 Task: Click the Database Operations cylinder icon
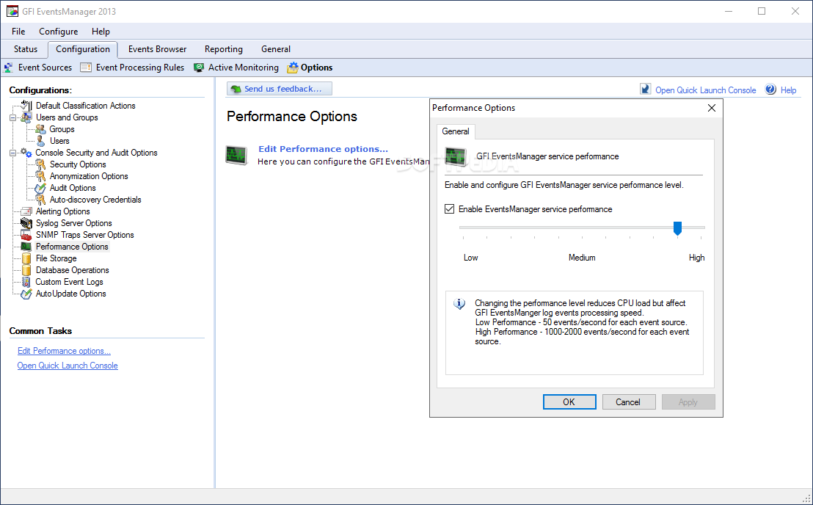pyautogui.click(x=26, y=270)
